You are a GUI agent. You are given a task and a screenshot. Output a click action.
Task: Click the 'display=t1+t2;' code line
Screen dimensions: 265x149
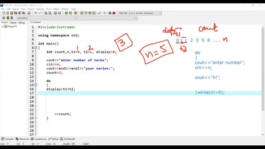pyautogui.click(x=61, y=89)
